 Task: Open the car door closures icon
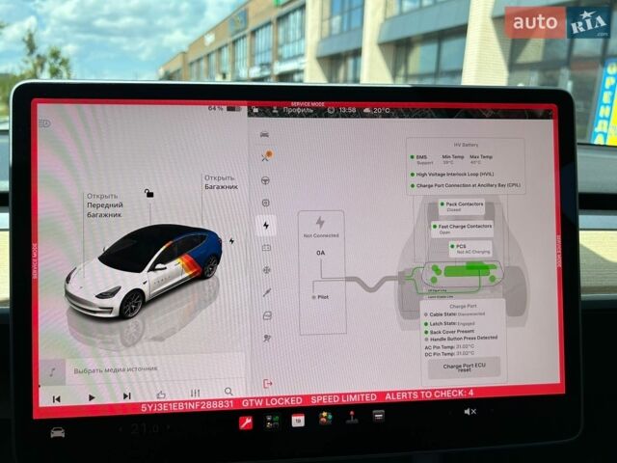[267, 315]
